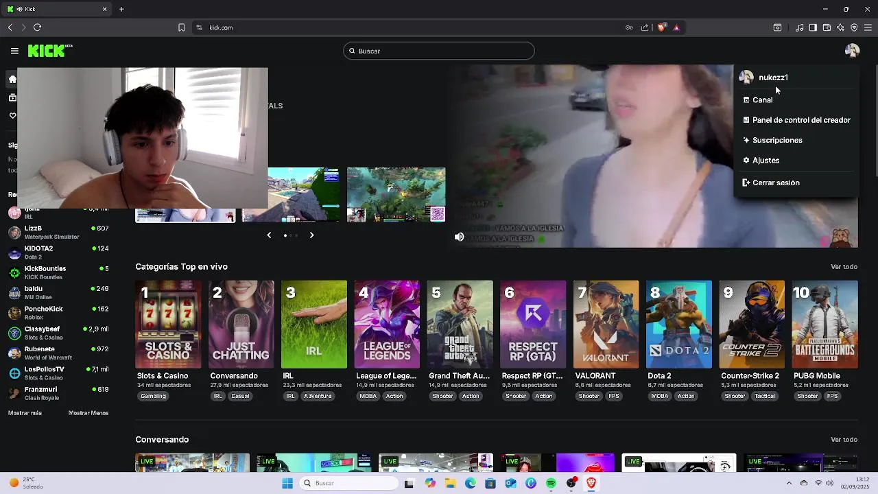Bookmark this page
This screenshot has width=878, height=494.
(181, 27)
